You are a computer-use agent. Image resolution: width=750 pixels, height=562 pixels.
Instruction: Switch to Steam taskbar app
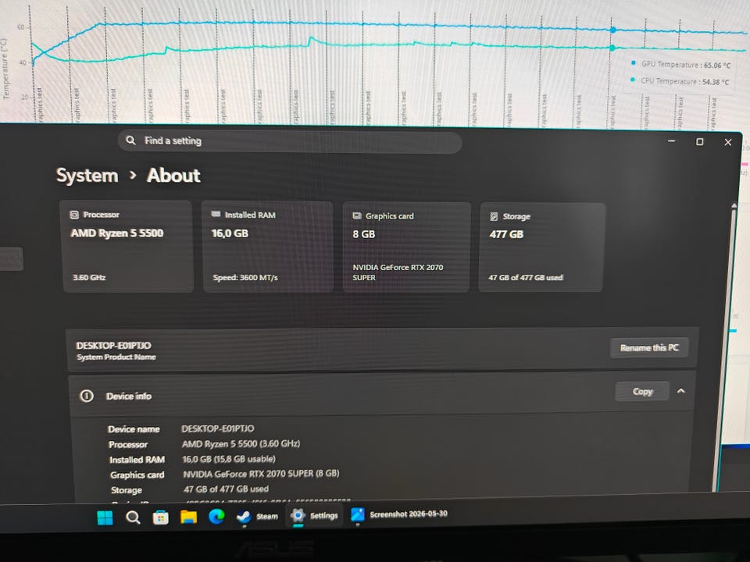click(257, 516)
